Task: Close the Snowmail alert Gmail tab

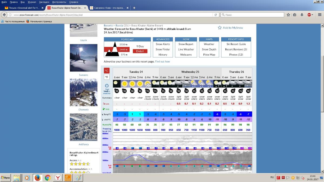Action: [x=42, y=8]
